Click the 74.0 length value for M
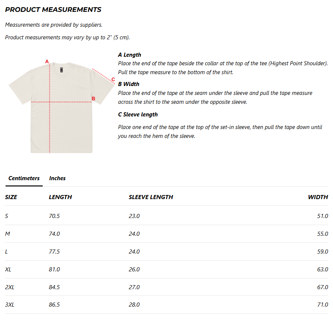Viewport: 333px width, 327px height. coord(54,234)
